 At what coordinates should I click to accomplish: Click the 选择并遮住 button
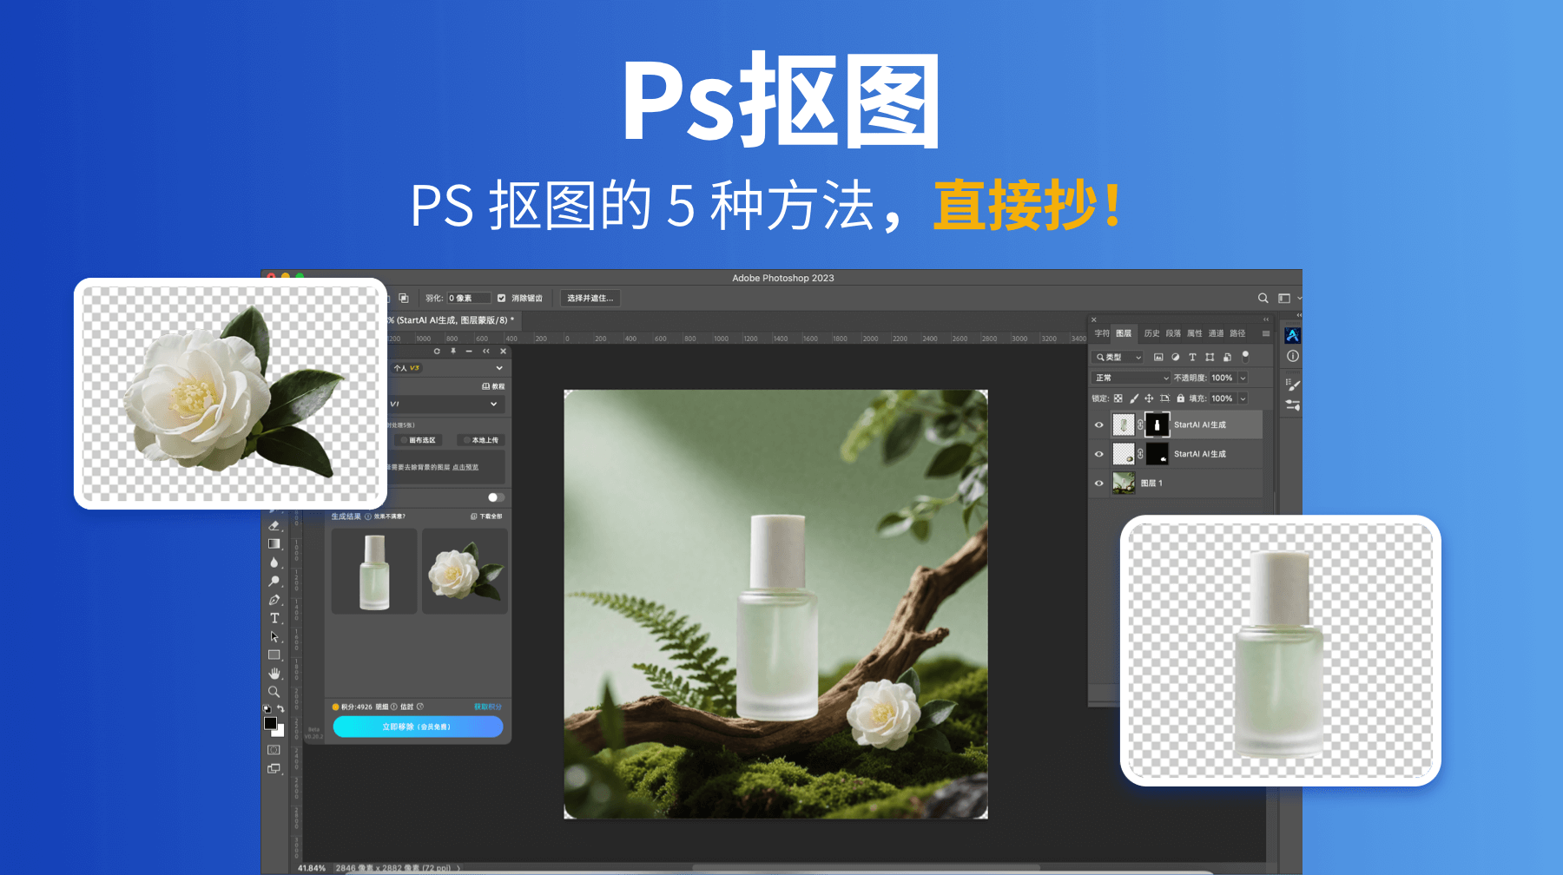590,299
